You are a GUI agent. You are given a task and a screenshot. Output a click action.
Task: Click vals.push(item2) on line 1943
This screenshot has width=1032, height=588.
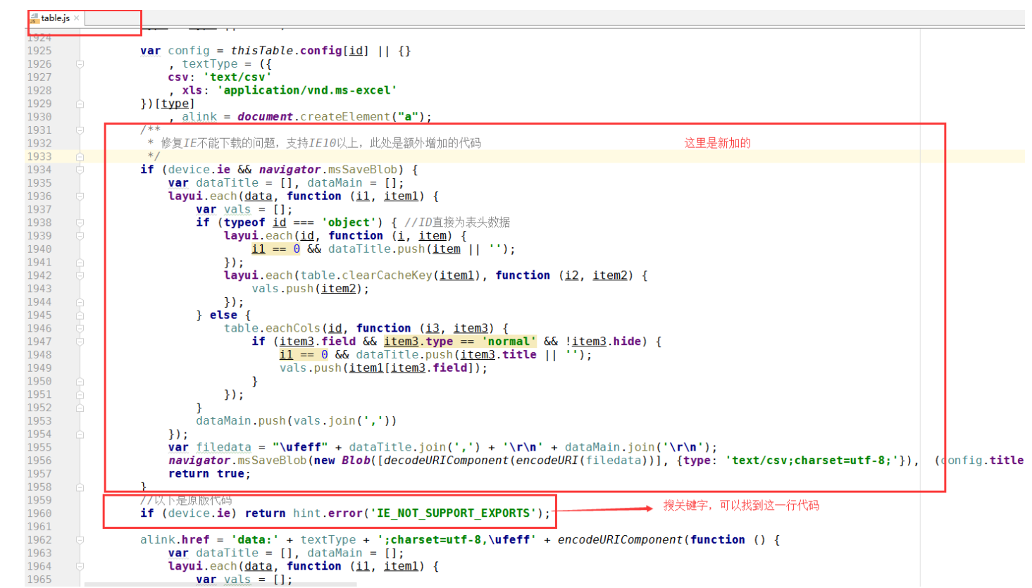(307, 289)
